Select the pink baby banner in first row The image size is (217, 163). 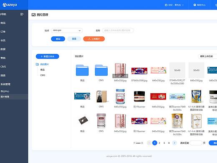tap(158, 70)
